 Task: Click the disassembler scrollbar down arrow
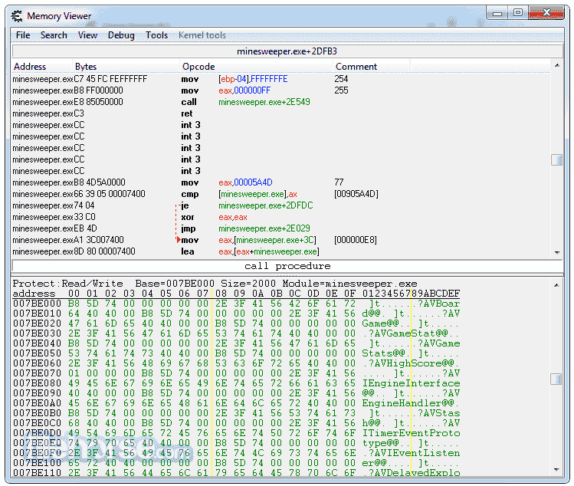(x=556, y=252)
